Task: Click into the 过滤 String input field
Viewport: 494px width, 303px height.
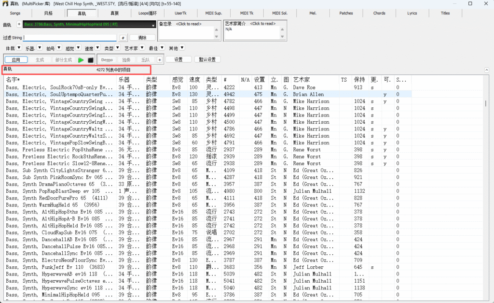Action: click(x=70, y=38)
